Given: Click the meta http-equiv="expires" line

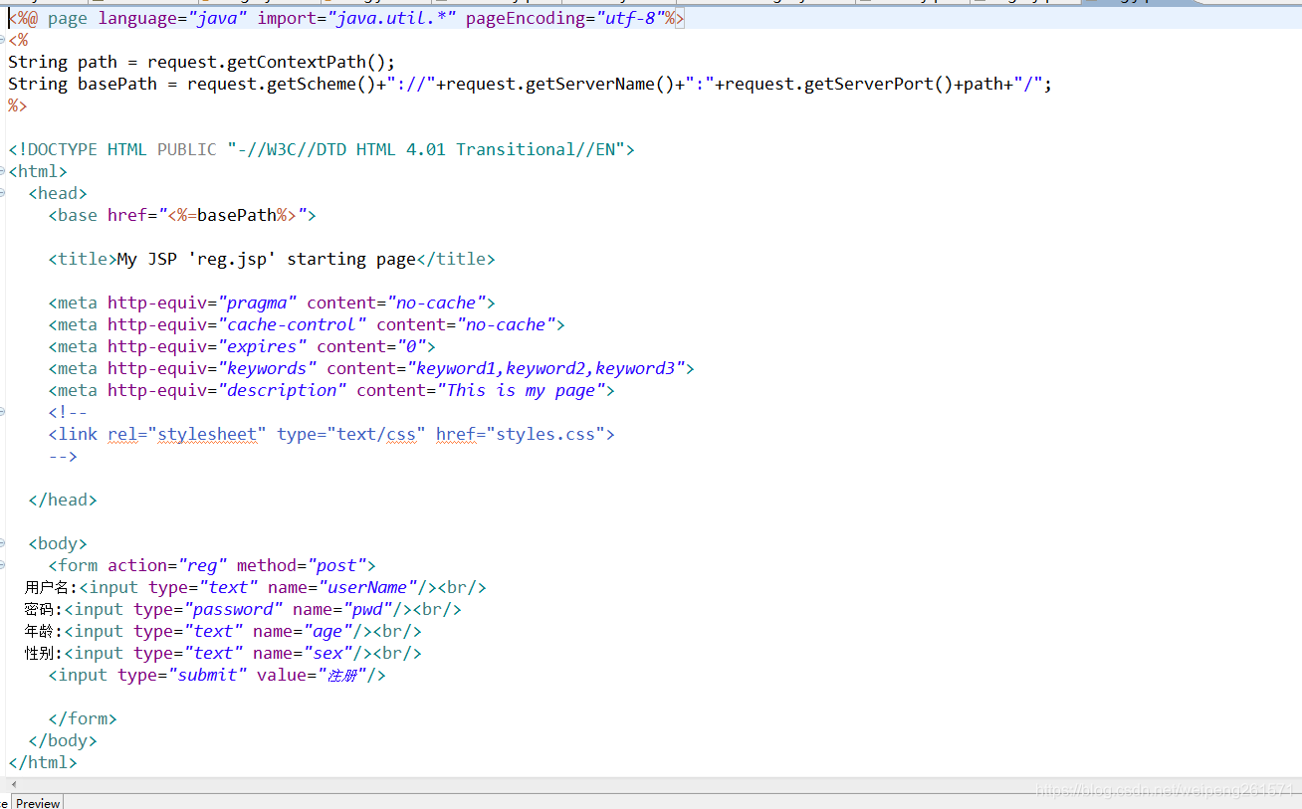Looking at the screenshot, I should click(242, 346).
